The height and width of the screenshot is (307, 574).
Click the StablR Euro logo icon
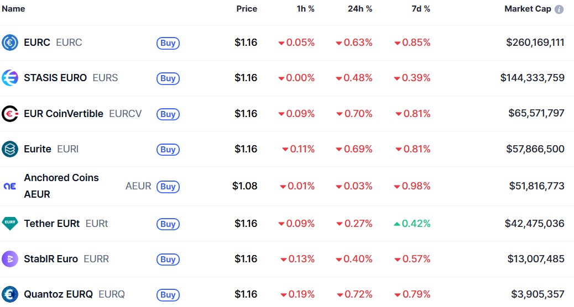pos(10,259)
